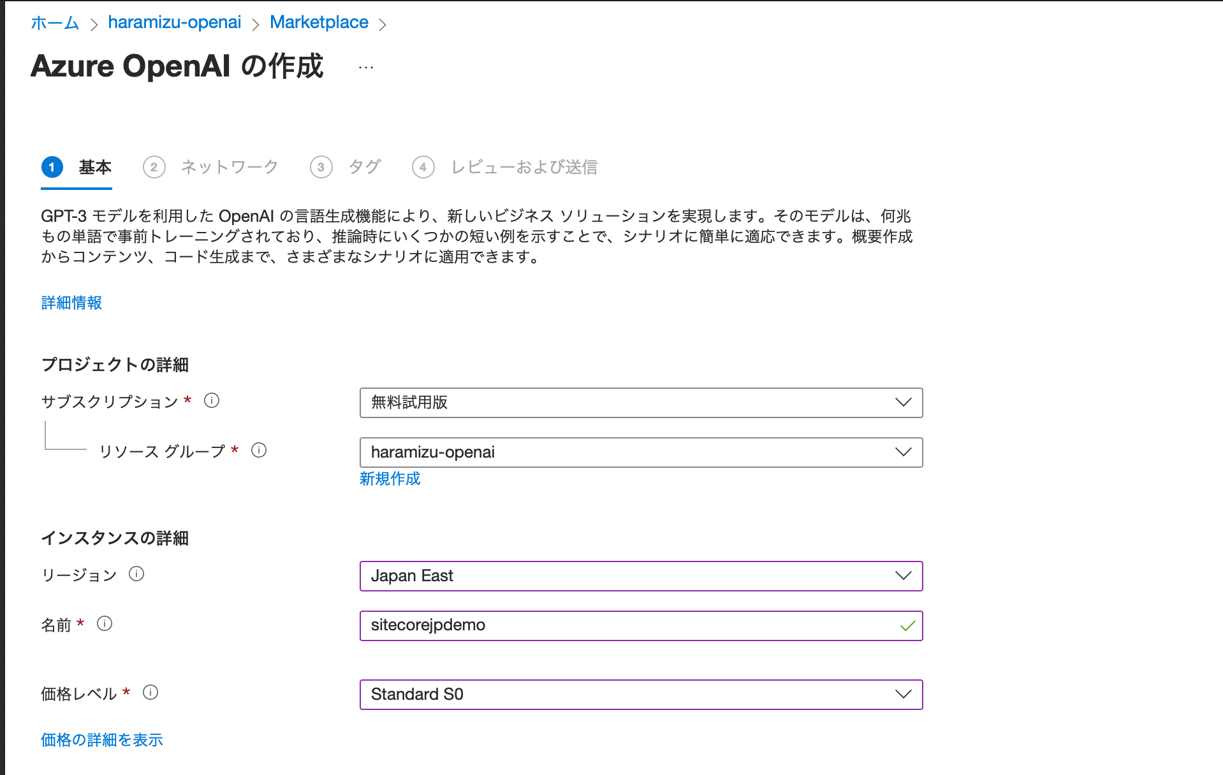1223x775 pixels.
Task: Switch to the ネットワーク tab
Action: point(211,167)
